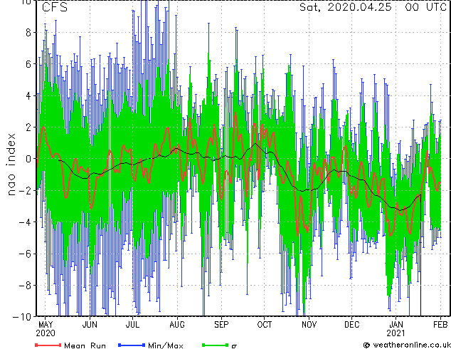The image size is (451, 349).
Task: Click the AUG month axis label
Action: click(177, 325)
